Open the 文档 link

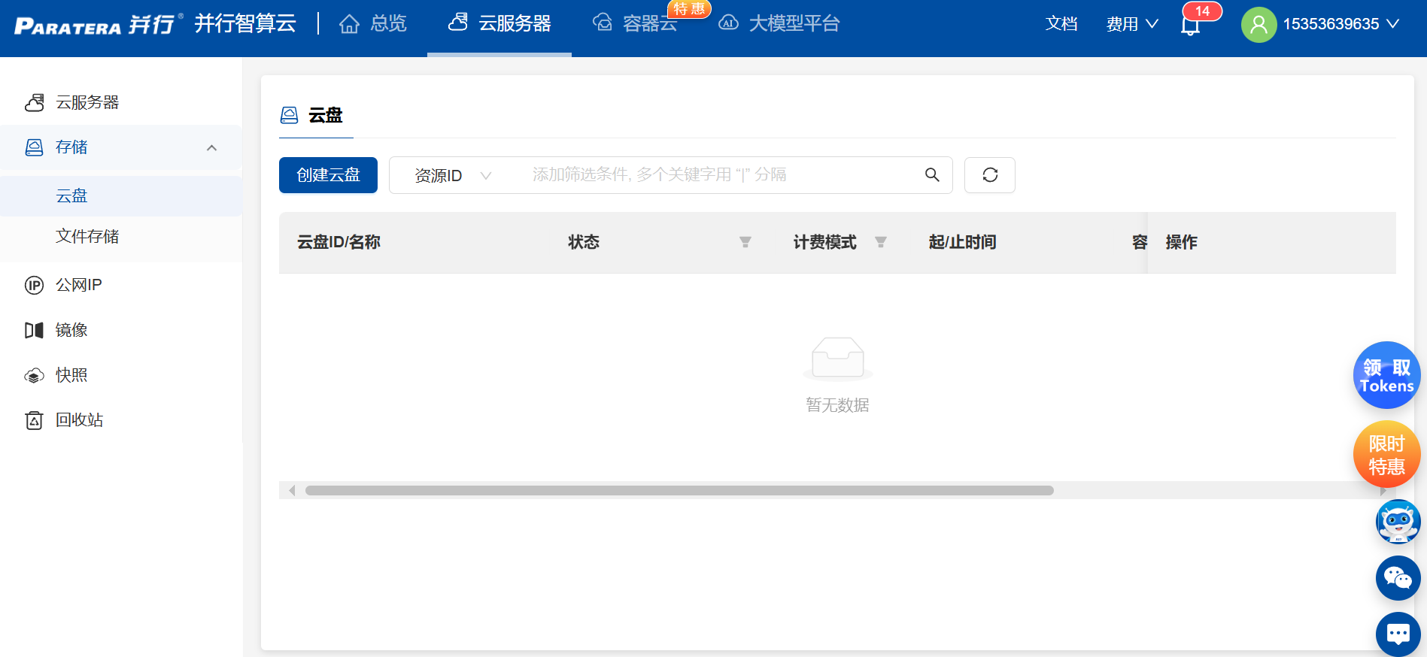(x=1061, y=24)
